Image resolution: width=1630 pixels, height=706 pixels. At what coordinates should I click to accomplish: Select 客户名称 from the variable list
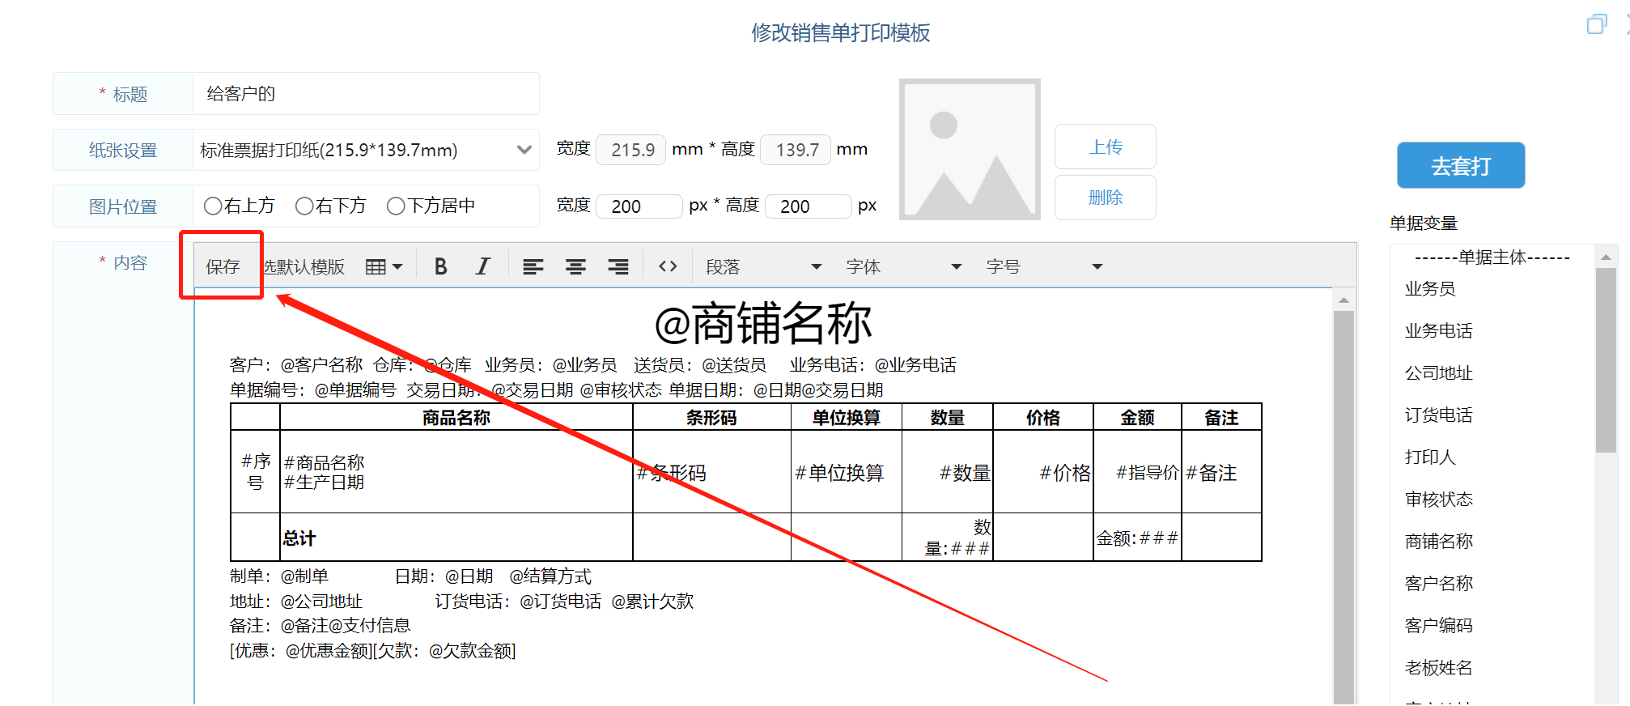(1438, 584)
